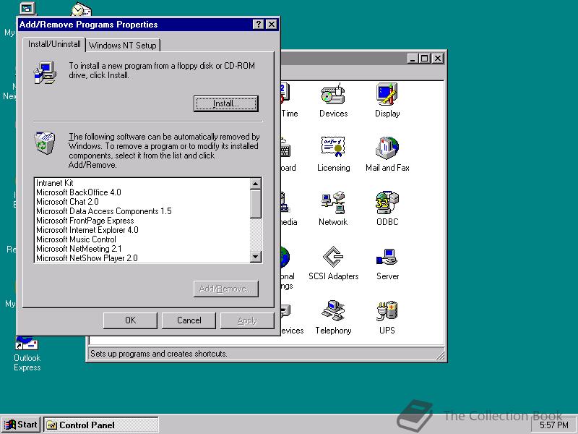The height and width of the screenshot is (434, 578).
Task: Click the taskbar clock showing 5:57 PM
Action: tap(553, 425)
